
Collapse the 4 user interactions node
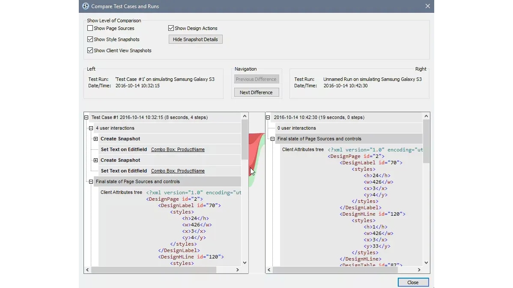[91, 128]
